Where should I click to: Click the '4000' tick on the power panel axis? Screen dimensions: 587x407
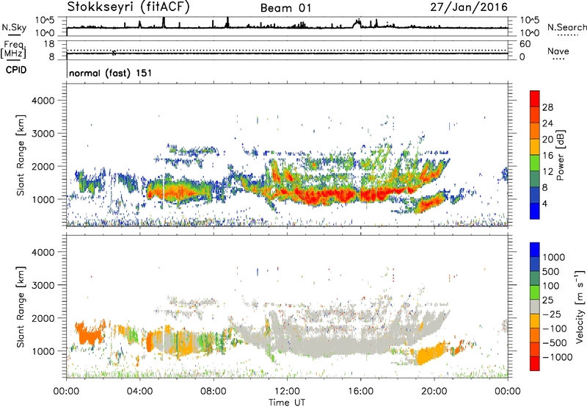coord(43,101)
